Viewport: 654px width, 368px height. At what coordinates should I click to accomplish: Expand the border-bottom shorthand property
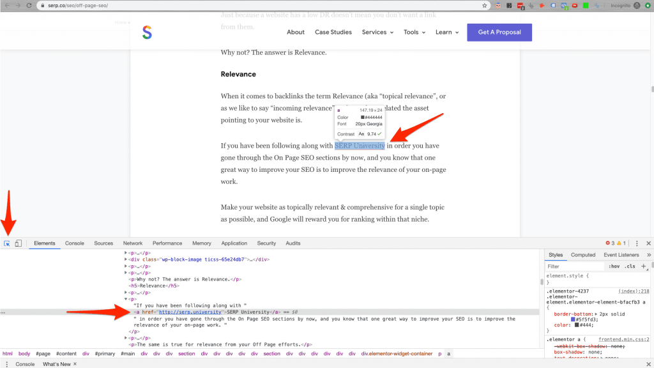(596, 314)
